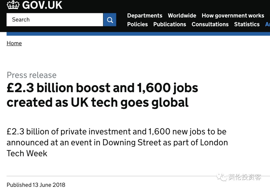Image resolution: width=270 pixels, height=189 pixels.
Task: Click the partially visible blue nav link
Action: tap(267, 24)
